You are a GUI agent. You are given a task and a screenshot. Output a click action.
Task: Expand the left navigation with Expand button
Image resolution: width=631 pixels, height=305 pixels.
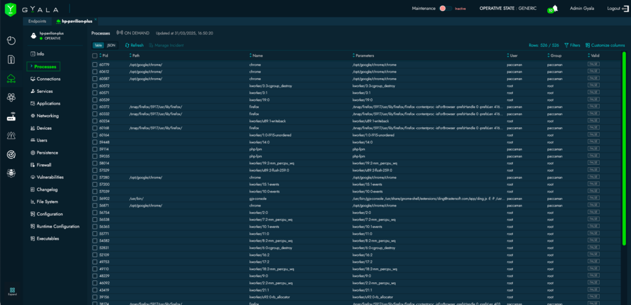tap(11, 291)
